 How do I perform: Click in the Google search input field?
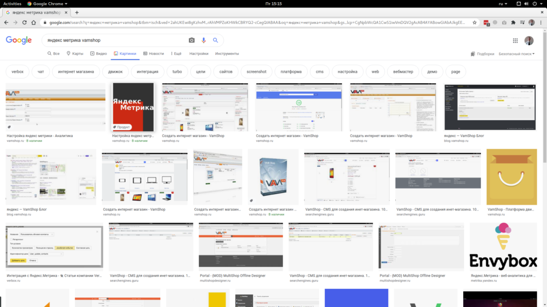[115, 41]
